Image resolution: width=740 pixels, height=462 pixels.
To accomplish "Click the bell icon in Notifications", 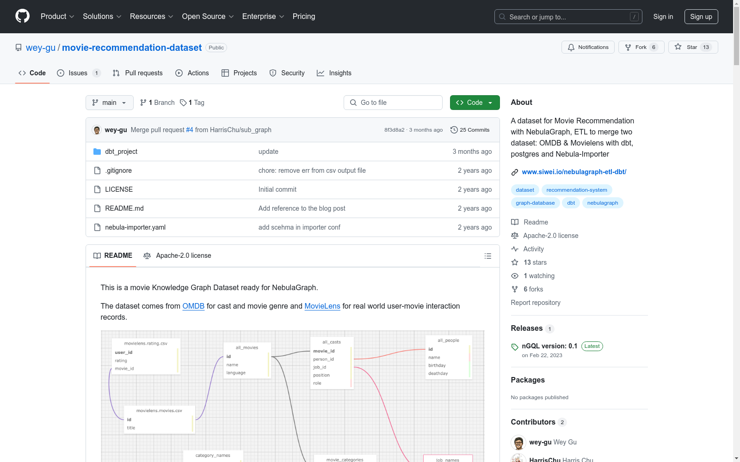I will coord(571,47).
